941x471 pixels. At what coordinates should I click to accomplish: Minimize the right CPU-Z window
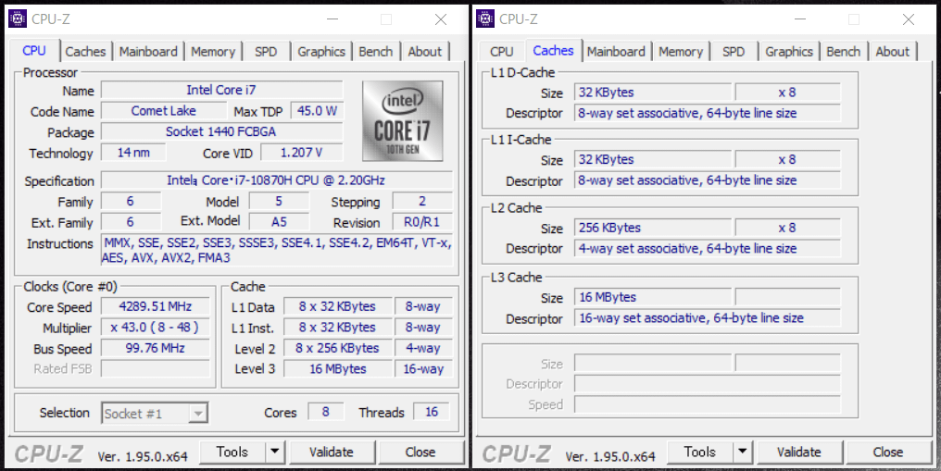point(800,19)
